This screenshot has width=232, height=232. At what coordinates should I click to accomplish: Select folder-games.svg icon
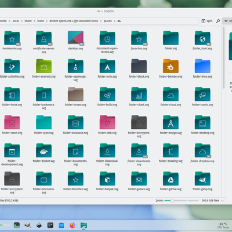point(139,179)
